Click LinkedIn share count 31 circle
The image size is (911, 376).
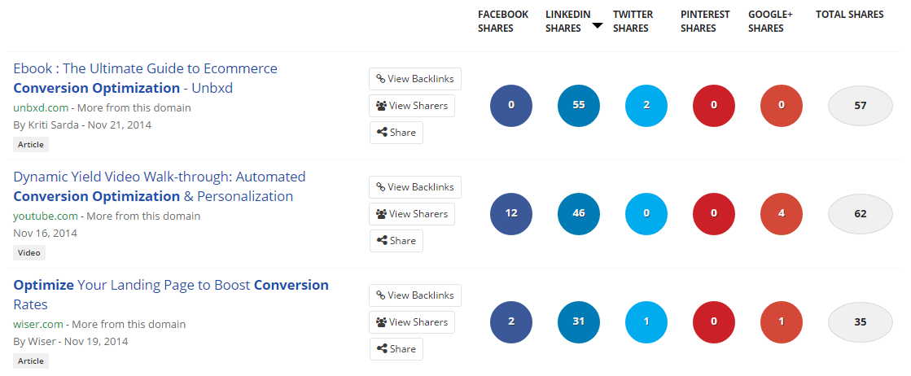point(579,321)
